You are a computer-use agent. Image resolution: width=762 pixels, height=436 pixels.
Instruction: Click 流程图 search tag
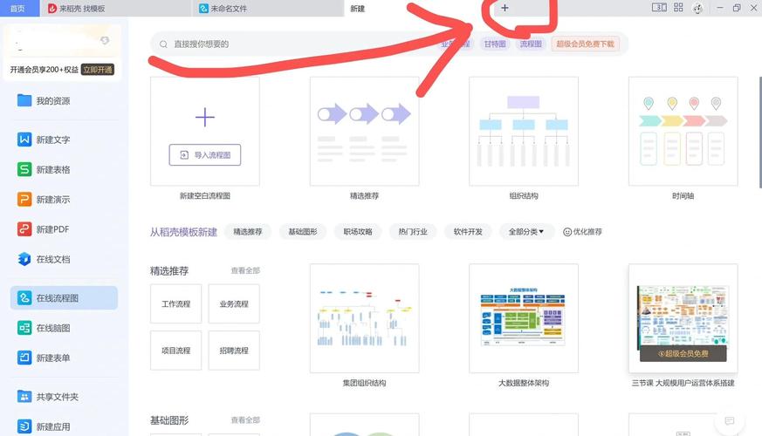(531, 44)
